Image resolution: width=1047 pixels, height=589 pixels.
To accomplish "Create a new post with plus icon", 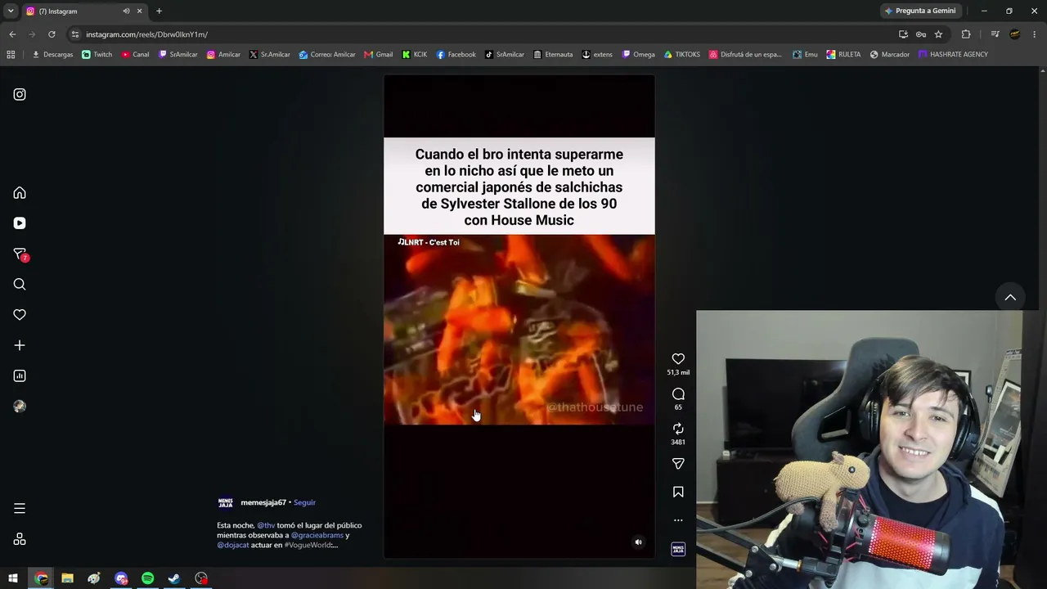I will click(20, 345).
